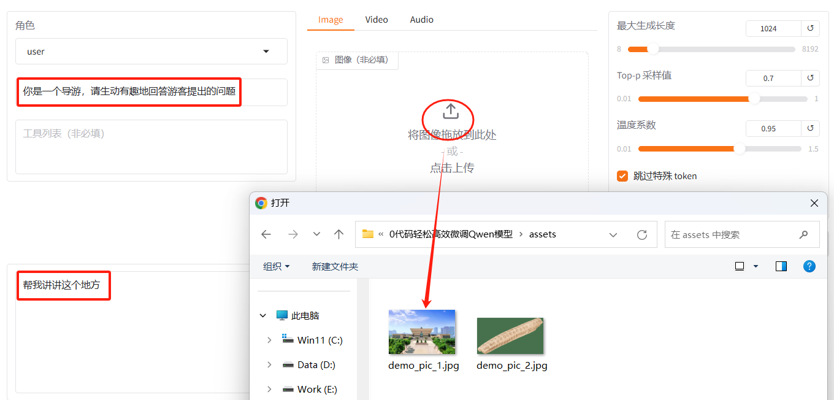Click the folder icon in address bar
Viewport: 834px width, 400px height.
click(x=368, y=234)
